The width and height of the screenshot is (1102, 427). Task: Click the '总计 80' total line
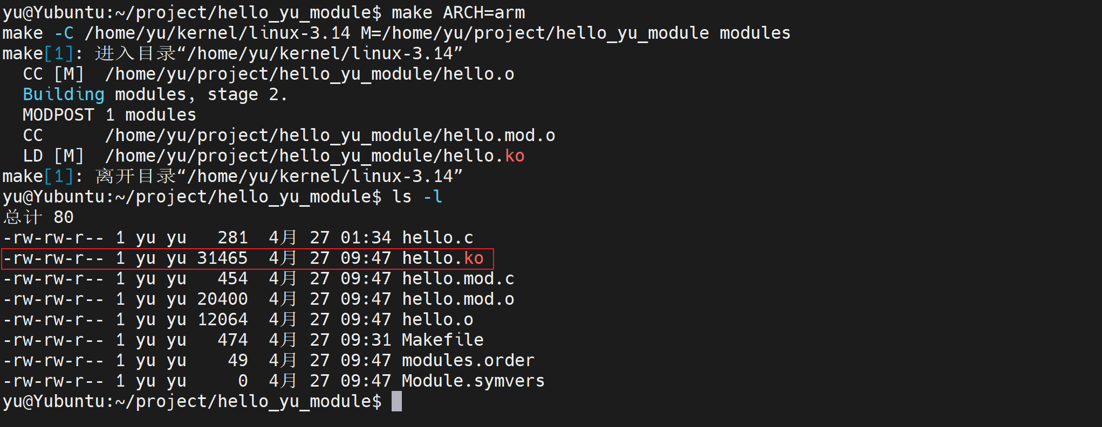click(x=38, y=218)
